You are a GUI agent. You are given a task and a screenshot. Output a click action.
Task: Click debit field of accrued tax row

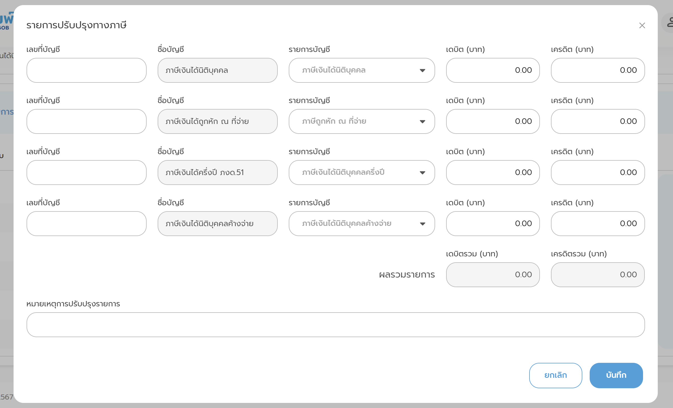[493, 224]
